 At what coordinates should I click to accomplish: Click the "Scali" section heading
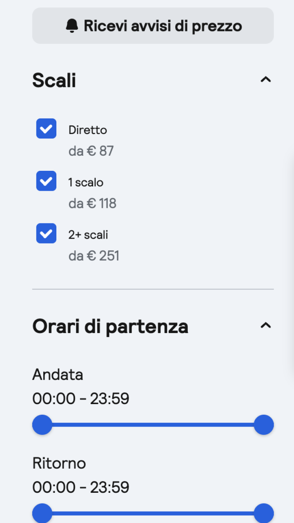point(54,80)
